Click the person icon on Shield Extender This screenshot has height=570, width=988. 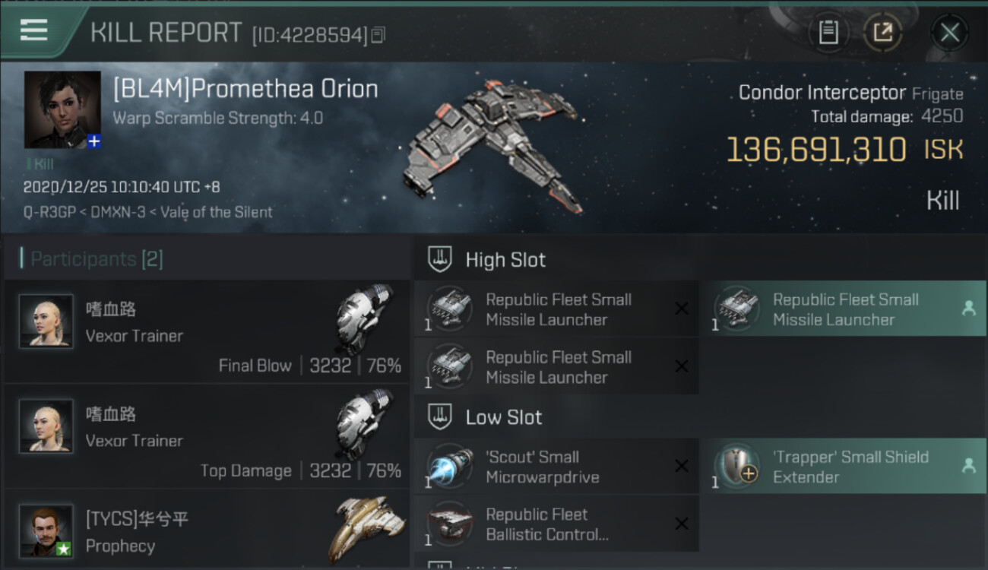(x=968, y=466)
